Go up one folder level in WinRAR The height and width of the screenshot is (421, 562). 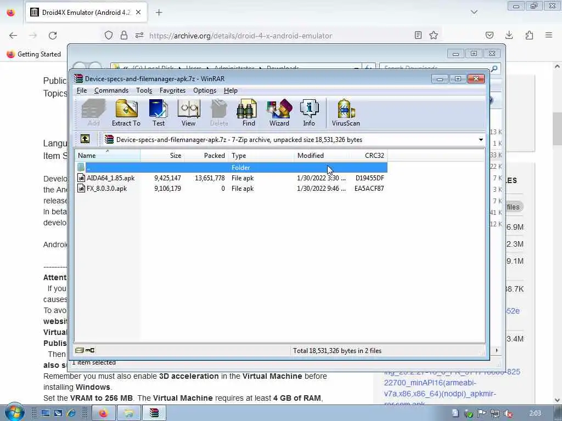pos(85,139)
